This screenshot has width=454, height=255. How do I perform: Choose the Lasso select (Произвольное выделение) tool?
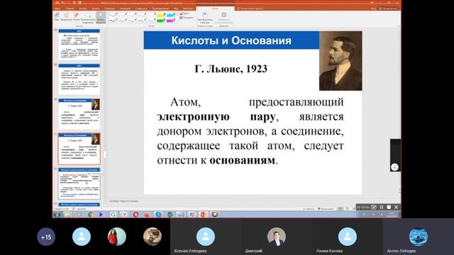point(88,17)
